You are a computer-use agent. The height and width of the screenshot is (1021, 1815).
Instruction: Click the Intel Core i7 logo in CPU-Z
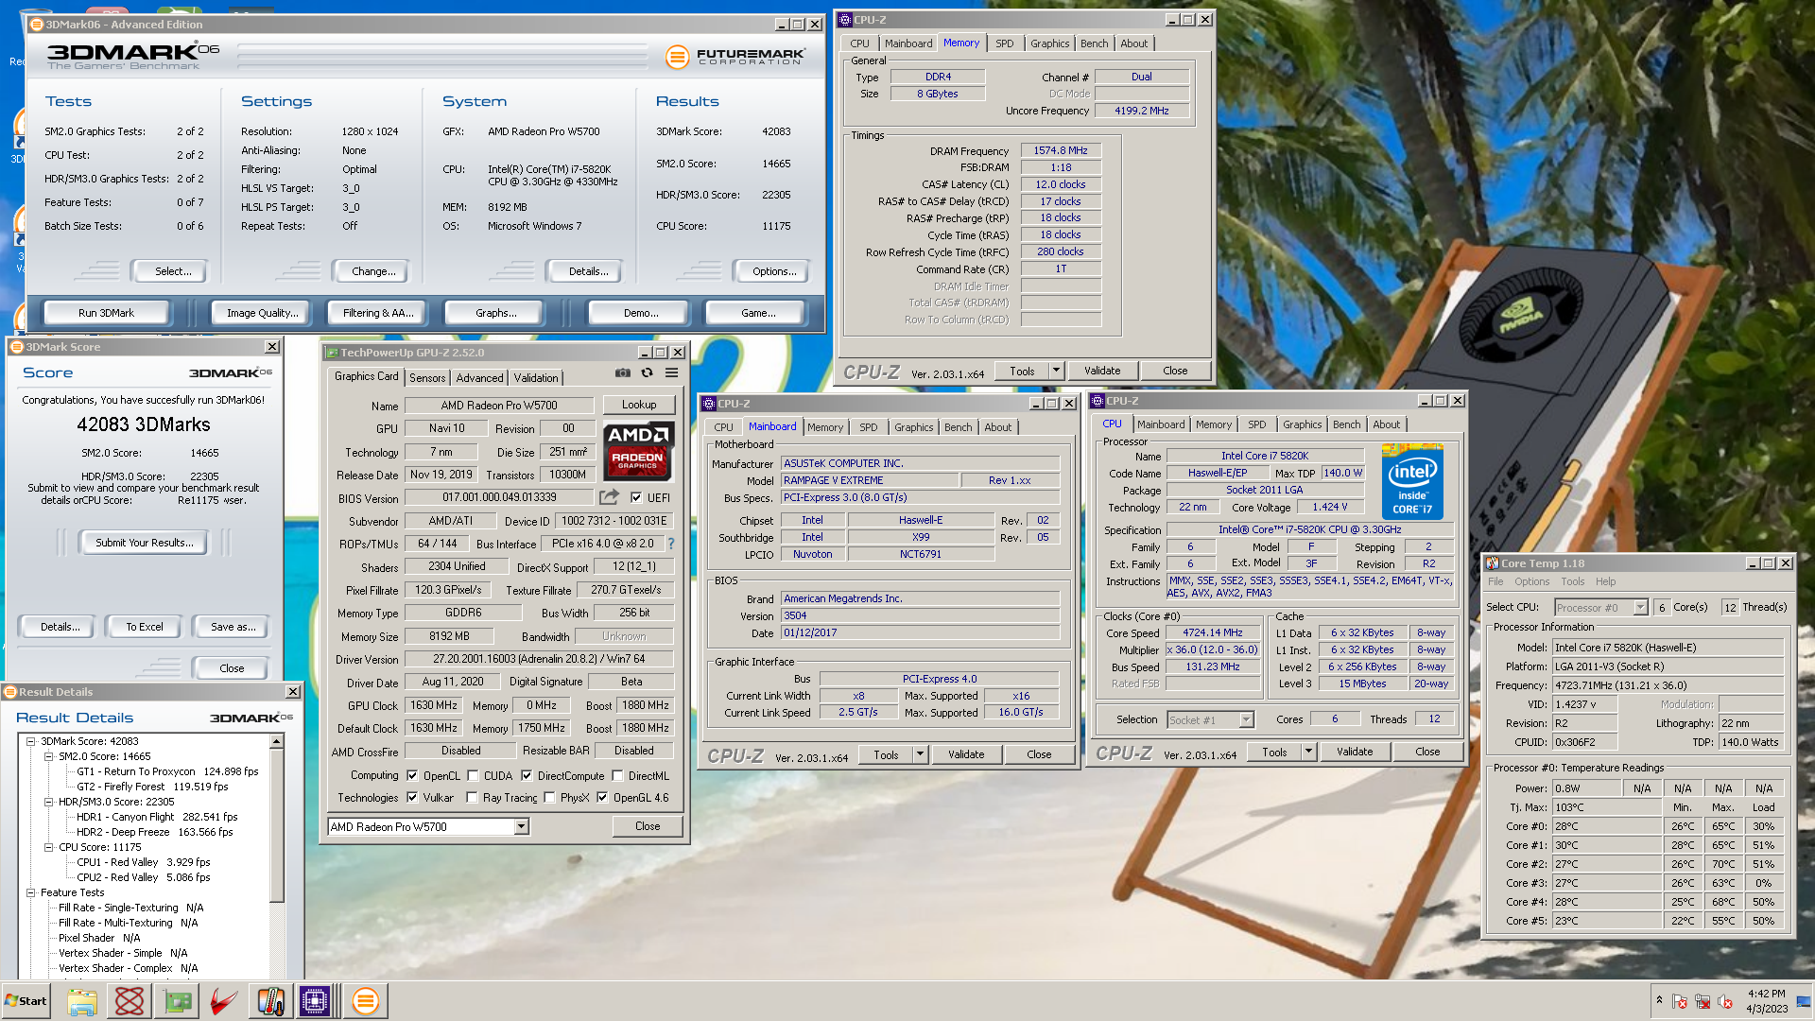1412,480
